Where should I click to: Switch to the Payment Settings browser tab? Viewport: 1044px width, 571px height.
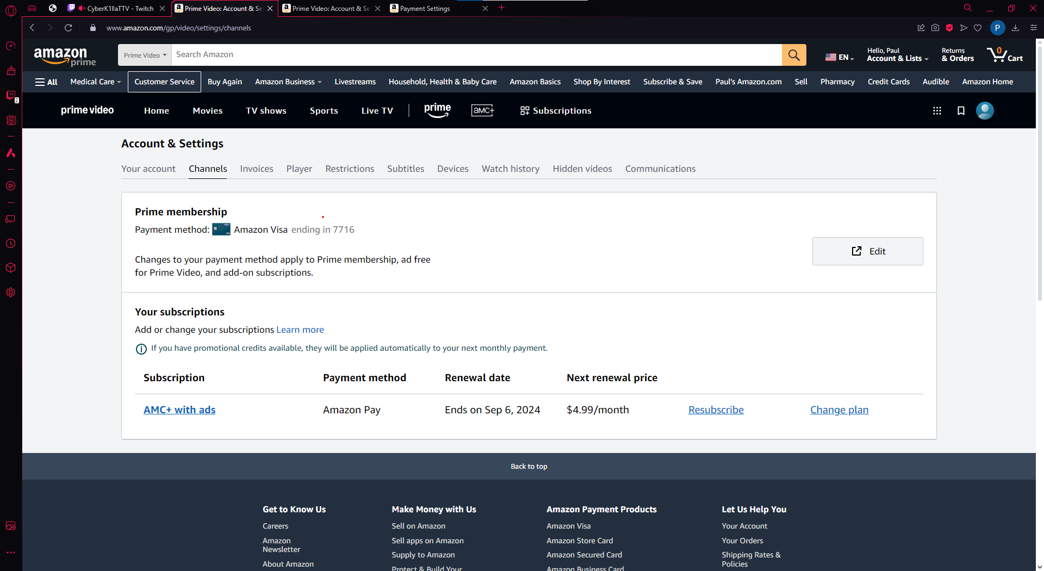(x=435, y=8)
